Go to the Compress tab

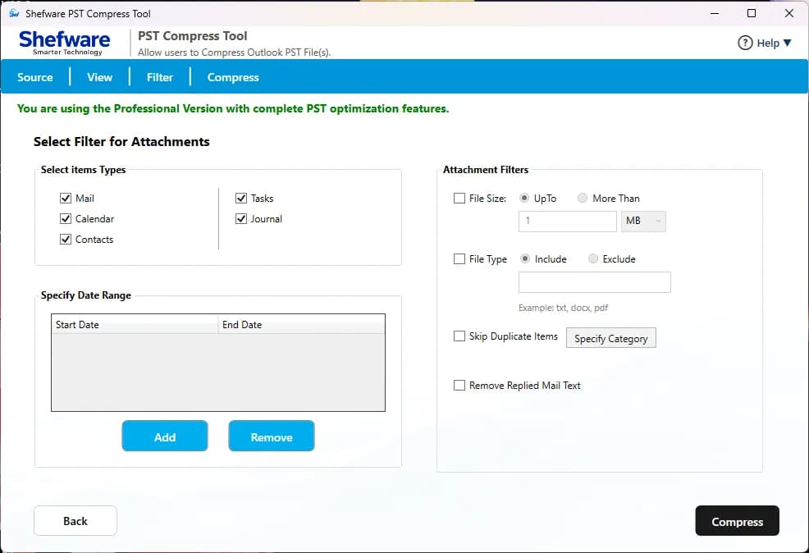[233, 77]
